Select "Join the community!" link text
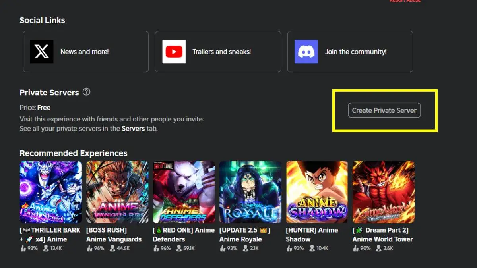Image resolution: width=477 pixels, height=268 pixels. point(356,52)
